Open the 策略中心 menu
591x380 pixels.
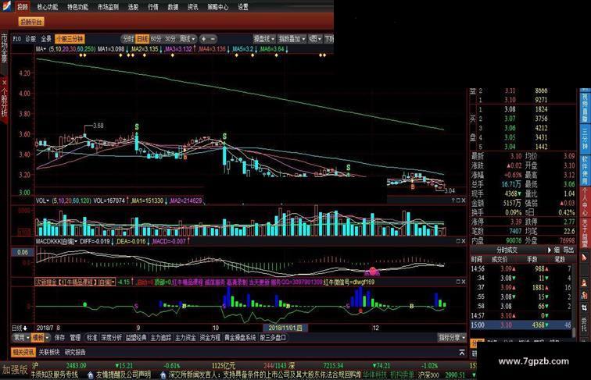(218, 7)
